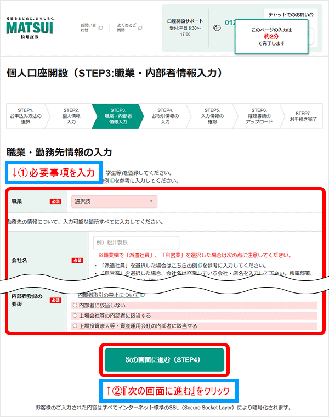
Task: Click STEP7 お手続き完了 step
Action: coord(303,116)
